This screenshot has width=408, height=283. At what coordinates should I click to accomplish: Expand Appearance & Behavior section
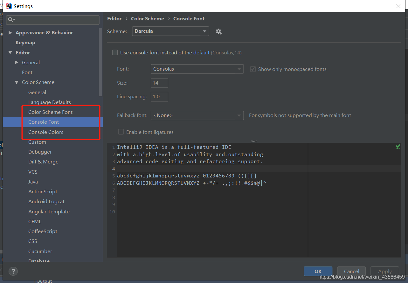coord(10,32)
